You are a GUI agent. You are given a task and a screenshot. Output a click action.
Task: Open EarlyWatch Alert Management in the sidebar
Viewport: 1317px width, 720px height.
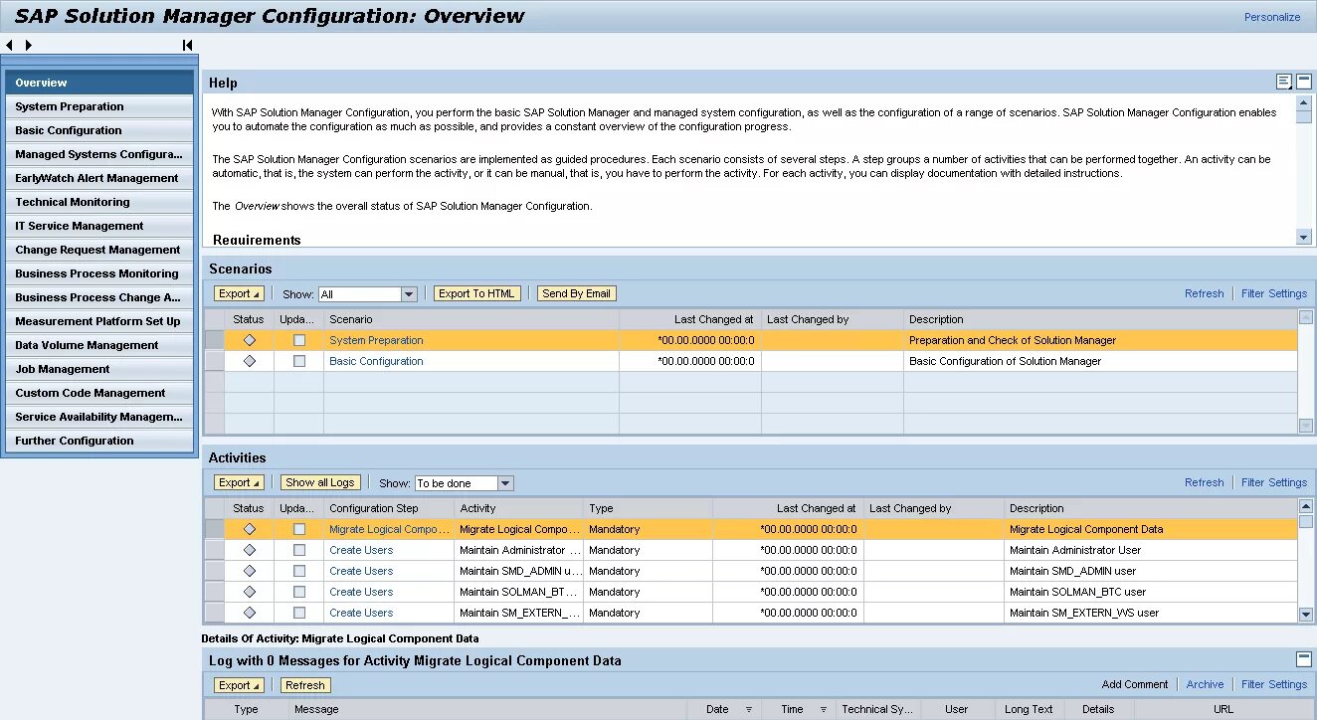point(99,178)
